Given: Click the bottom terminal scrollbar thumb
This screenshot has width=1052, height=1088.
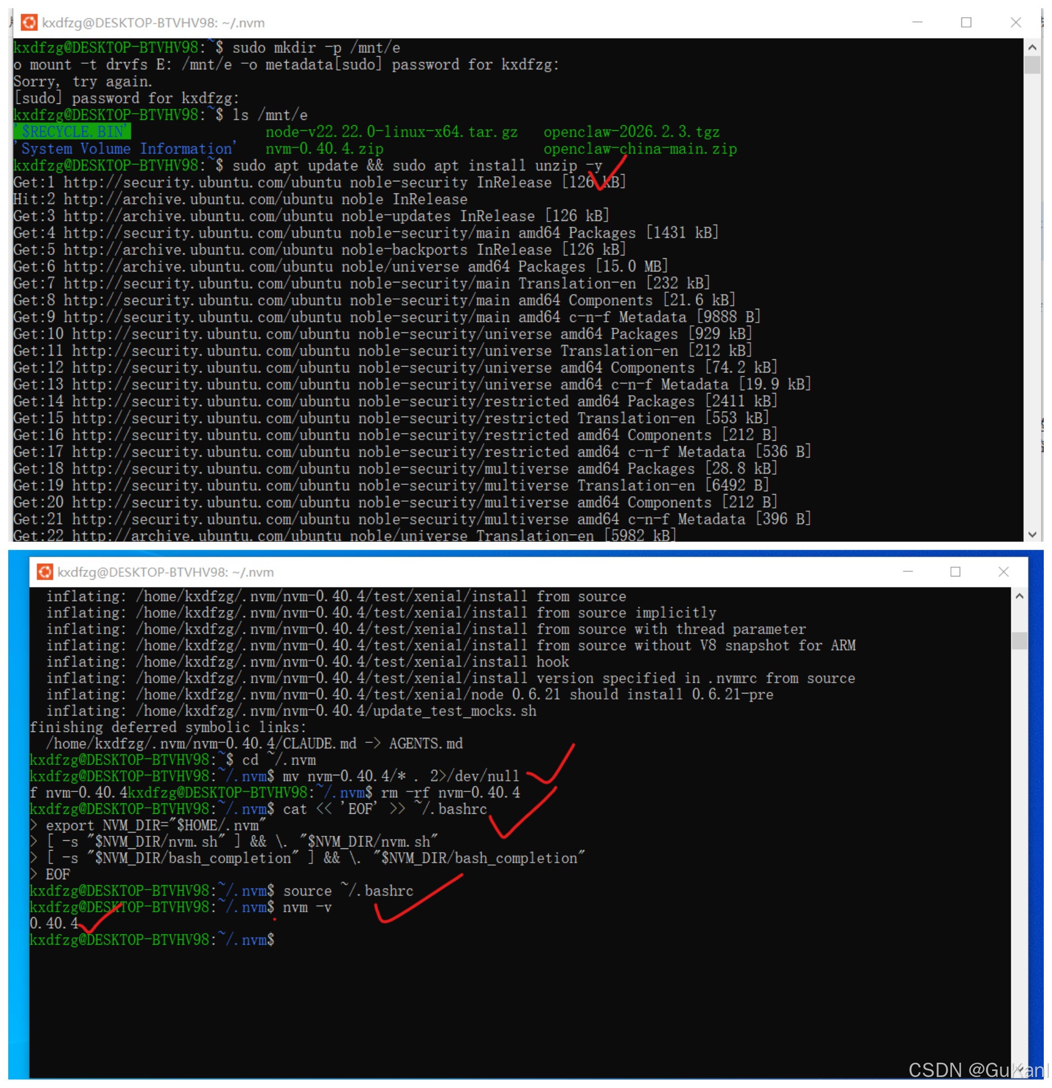Looking at the screenshot, I should tap(1019, 641).
